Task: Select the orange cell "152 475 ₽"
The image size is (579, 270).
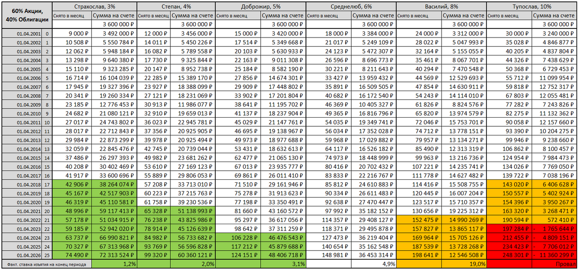Action: point(419,219)
